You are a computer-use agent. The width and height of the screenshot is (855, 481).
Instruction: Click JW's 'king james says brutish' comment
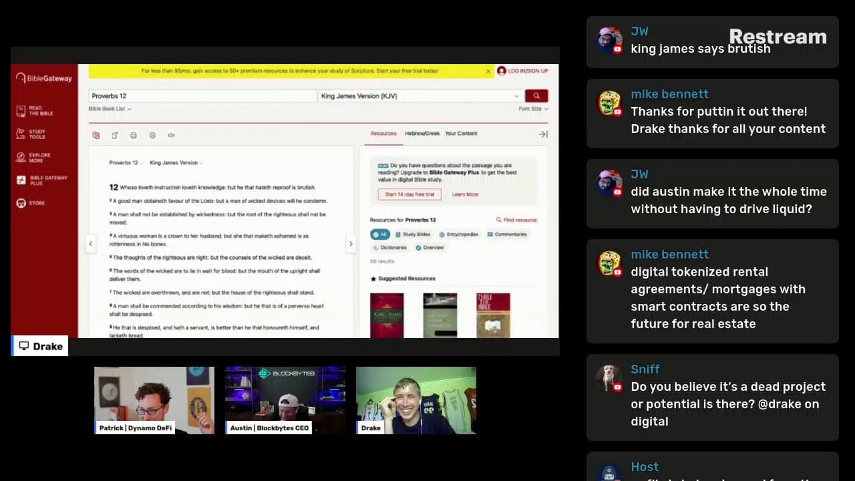pyautogui.click(x=712, y=41)
